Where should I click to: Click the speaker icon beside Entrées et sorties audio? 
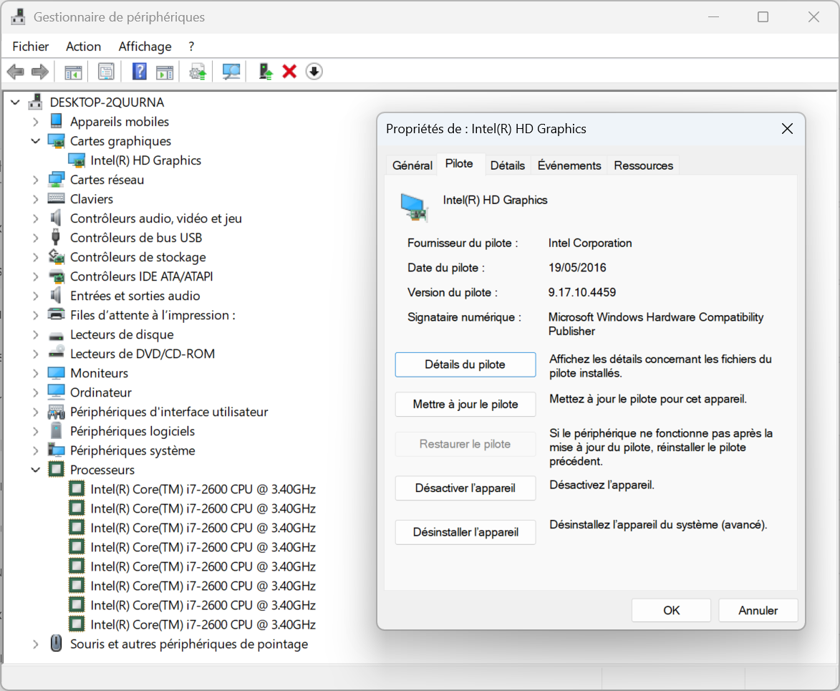click(x=56, y=295)
